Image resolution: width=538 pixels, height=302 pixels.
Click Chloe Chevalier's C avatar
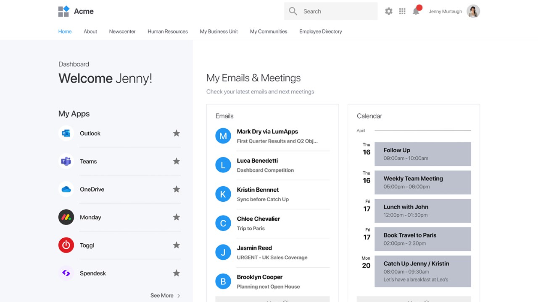223,223
